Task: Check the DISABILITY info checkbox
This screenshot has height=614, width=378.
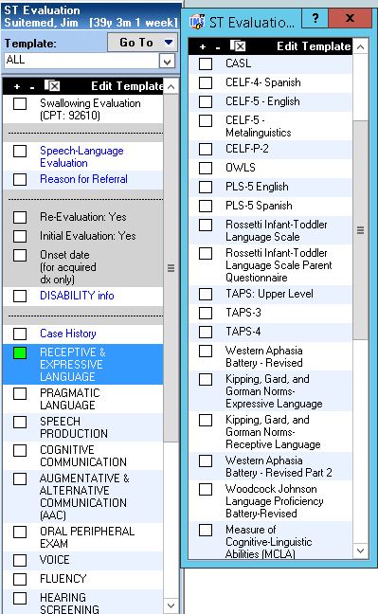Action: click(20, 296)
